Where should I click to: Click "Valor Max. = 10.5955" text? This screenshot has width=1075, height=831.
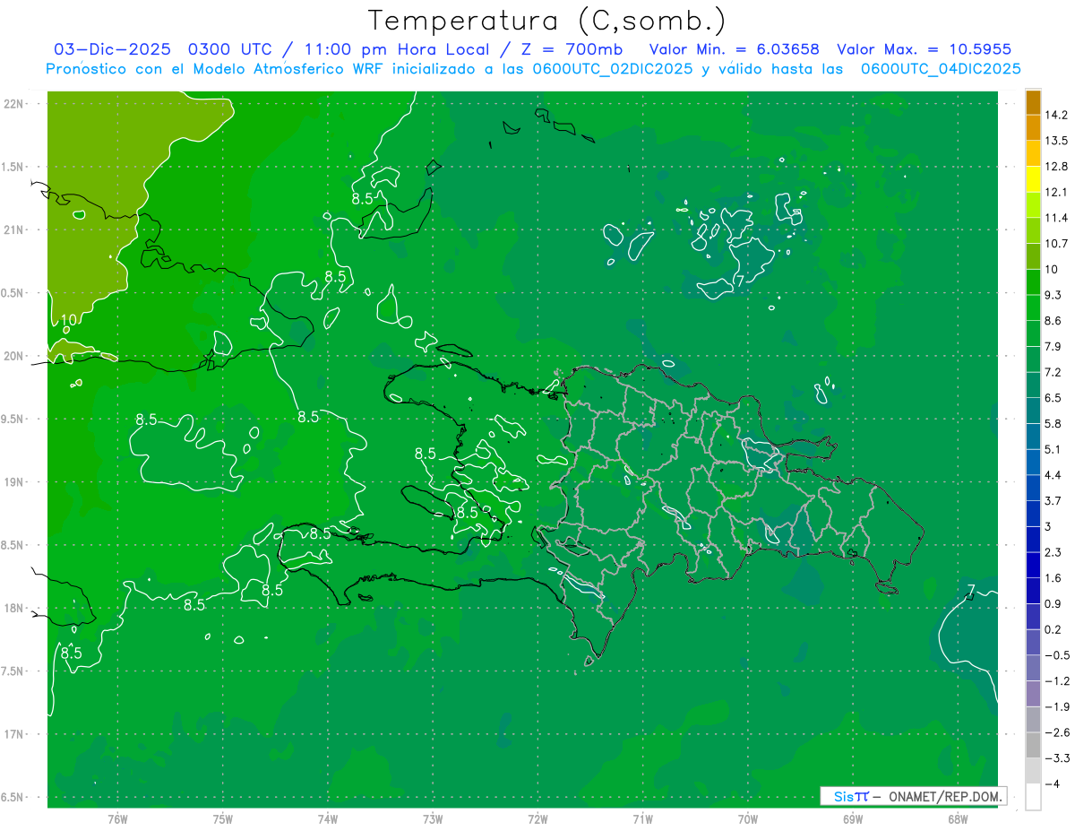click(x=924, y=49)
